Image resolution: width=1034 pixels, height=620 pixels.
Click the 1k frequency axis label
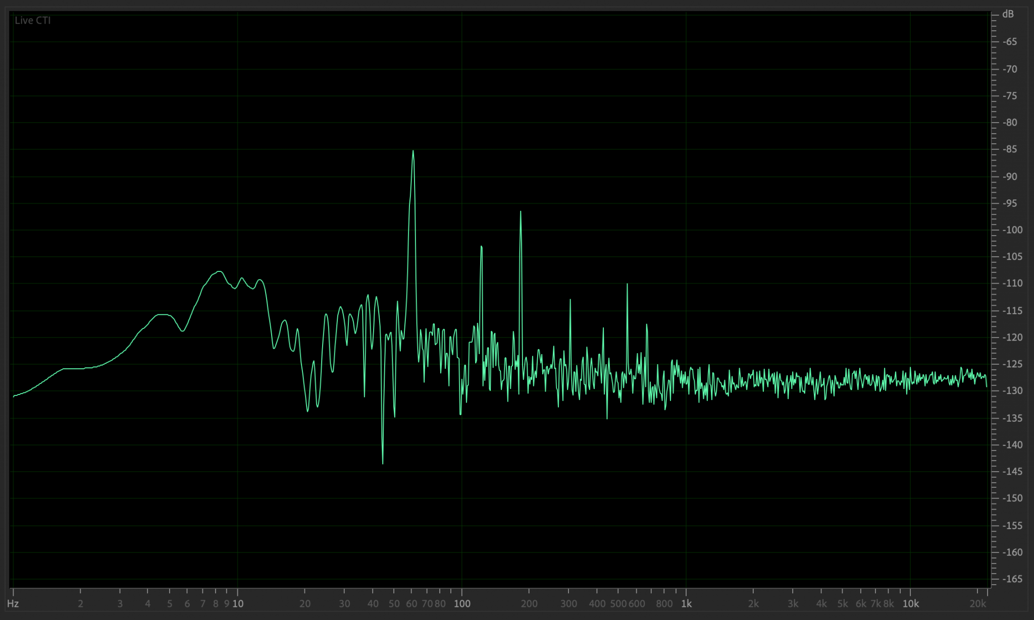pos(686,603)
